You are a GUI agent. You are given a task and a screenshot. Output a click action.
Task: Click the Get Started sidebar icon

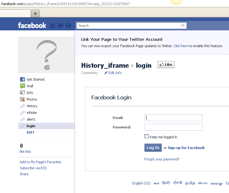22,79
